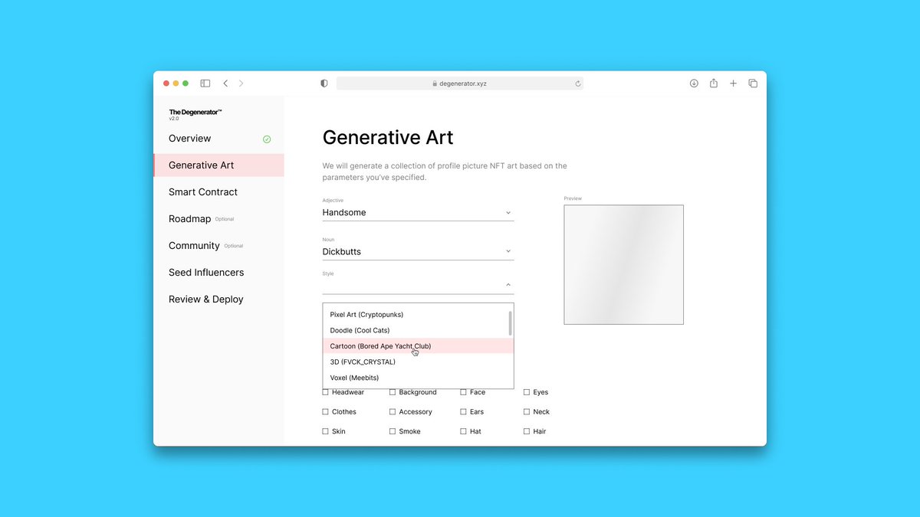Open the Roadmap section
The width and height of the screenshot is (920, 517).
click(x=189, y=219)
